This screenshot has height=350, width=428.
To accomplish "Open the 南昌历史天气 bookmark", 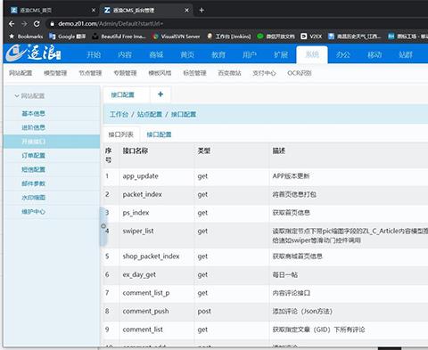I will coord(355,37).
